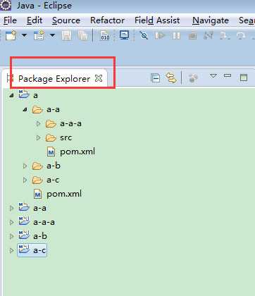Expand the a-a-a folder
The height and width of the screenshot is (296, 255).
tap(39, 123)
